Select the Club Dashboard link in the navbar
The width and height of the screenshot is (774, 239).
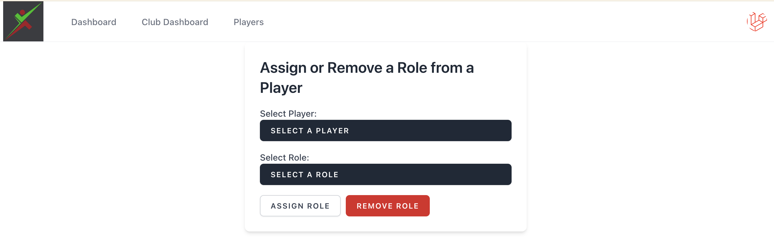(175, 22)
